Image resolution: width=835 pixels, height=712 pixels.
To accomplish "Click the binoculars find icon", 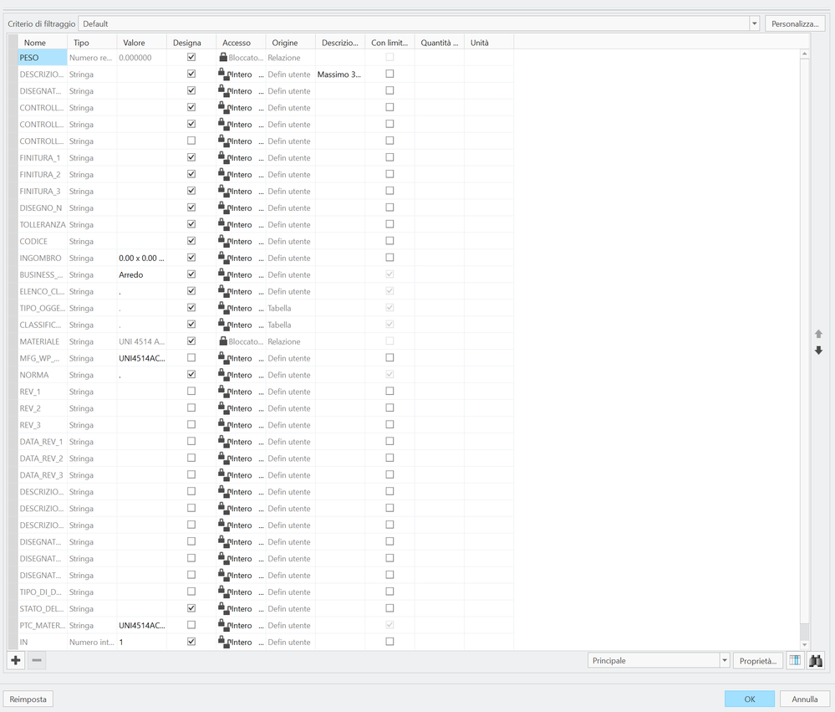I will [x=815, y=660].
